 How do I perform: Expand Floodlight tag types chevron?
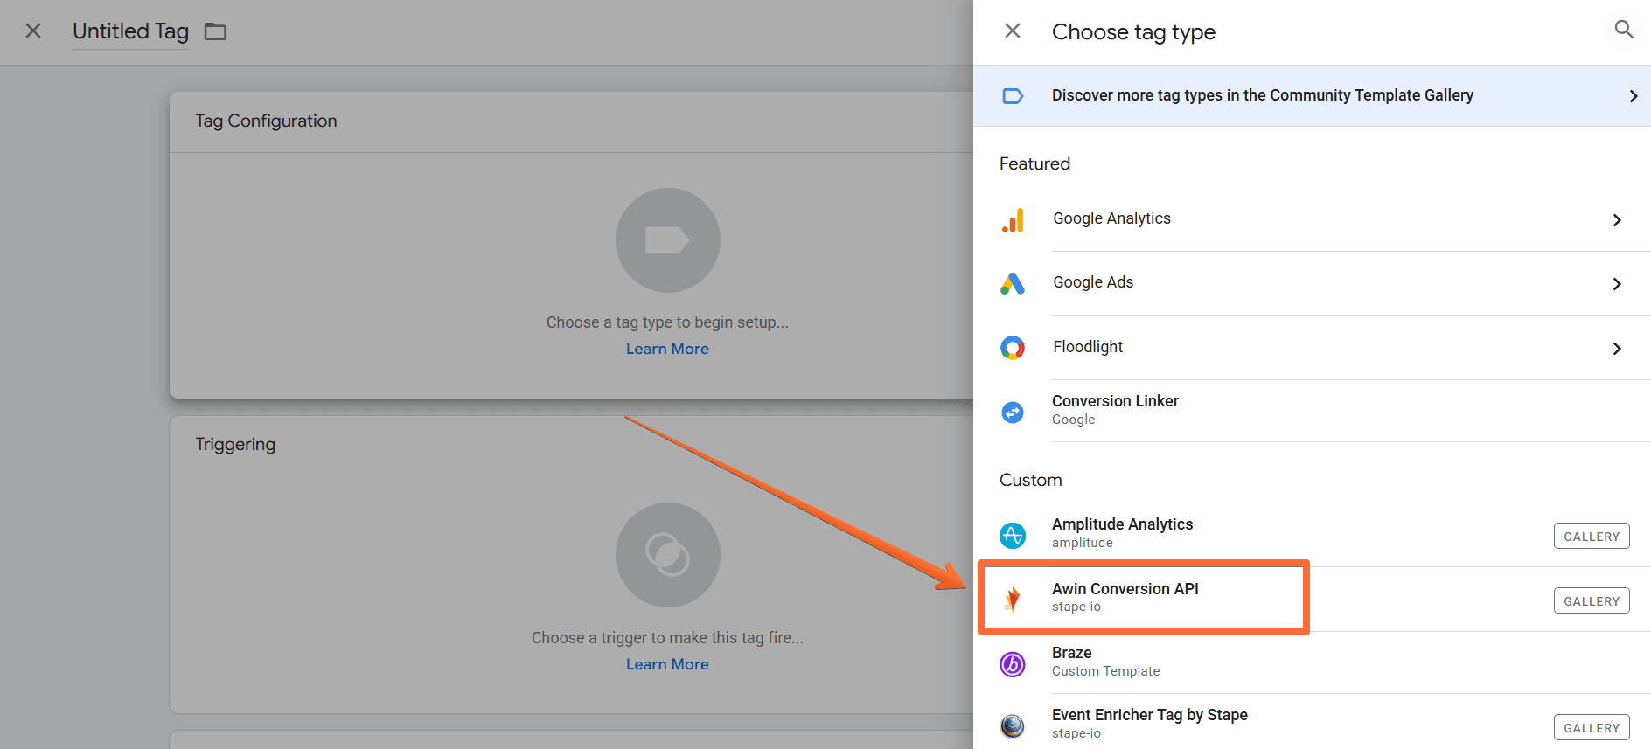pos(1616,349)
